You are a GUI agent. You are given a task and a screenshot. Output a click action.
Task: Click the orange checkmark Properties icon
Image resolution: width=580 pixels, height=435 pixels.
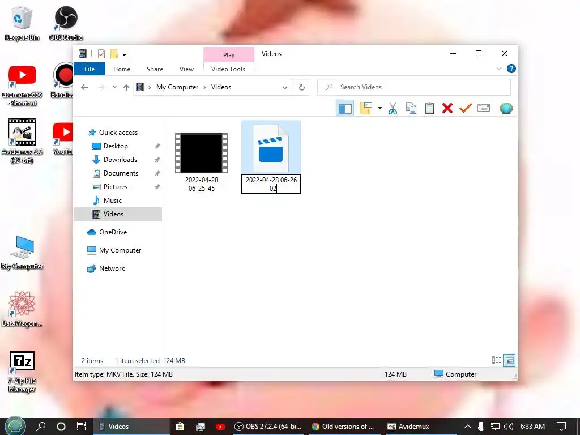(466, 108)
